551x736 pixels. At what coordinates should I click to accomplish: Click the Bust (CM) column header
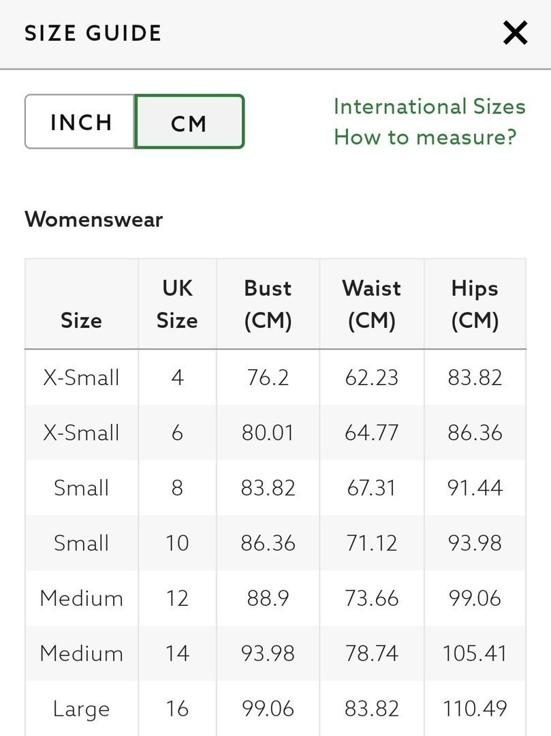[268, 304]
